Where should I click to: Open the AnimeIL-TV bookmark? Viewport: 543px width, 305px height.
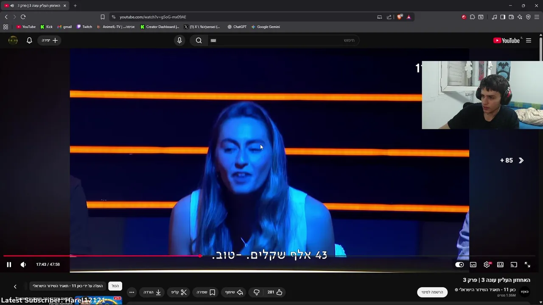click(116, 27)
